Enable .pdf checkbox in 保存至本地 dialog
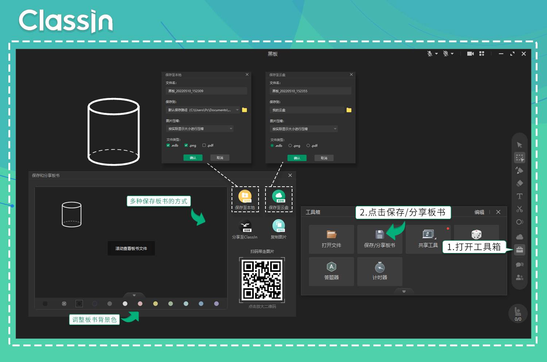Screen dimensions: 547x362 coord(204,145)
